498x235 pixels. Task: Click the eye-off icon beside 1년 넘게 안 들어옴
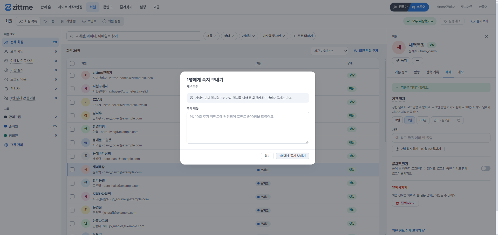[x=6, y=98]
